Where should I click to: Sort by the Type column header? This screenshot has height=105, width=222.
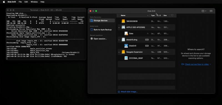(153, 15)
